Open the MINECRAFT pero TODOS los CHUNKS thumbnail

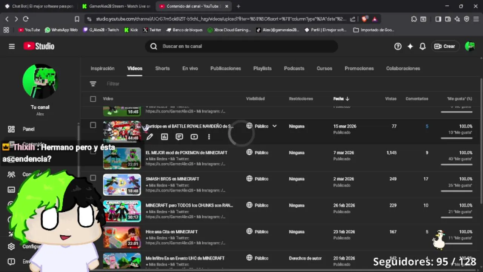[122, 211]
